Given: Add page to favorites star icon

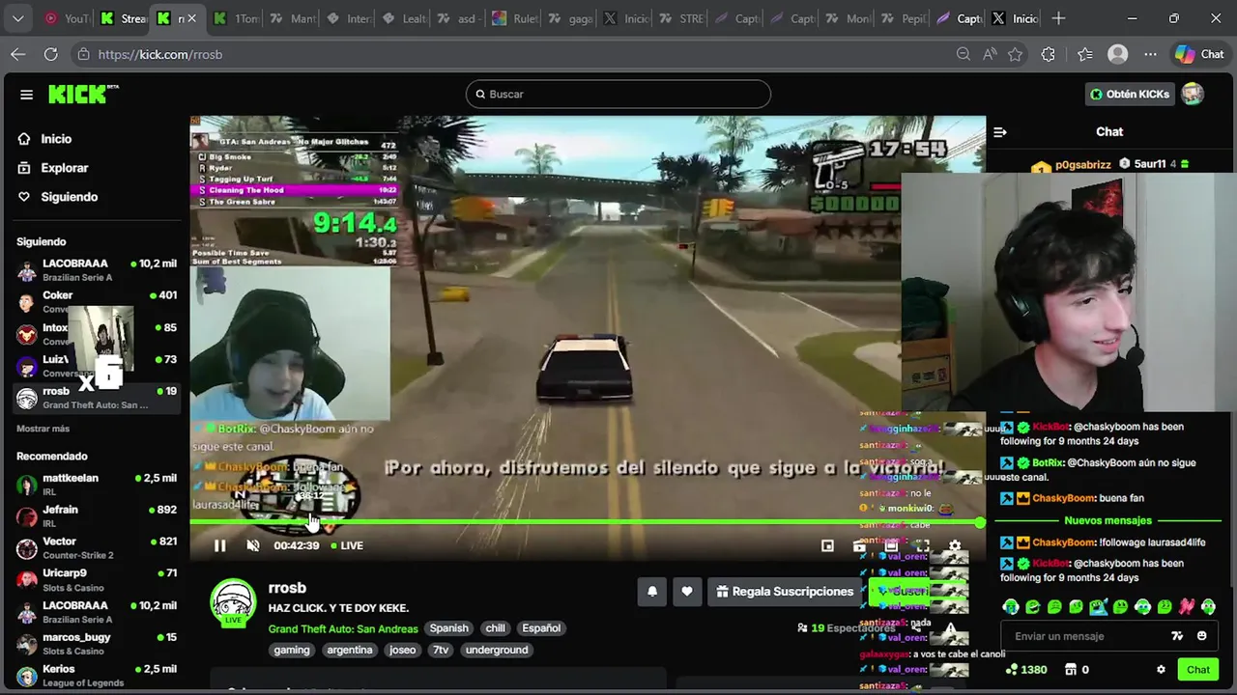Looking at the screenshot, I should tap(1015, 55).
